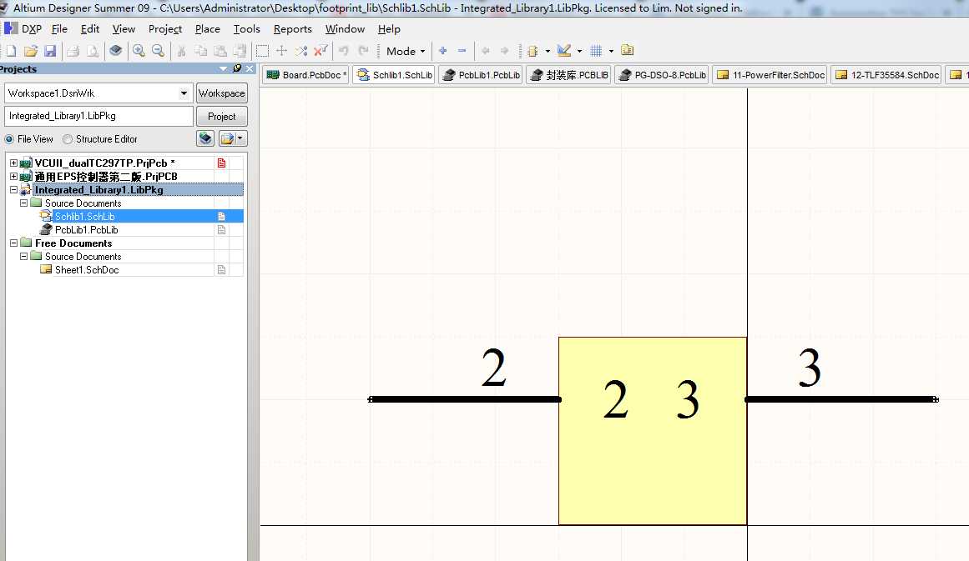Viewport: 969px width, 561px height.
Task: Click the drawing utilities pencil icon
Action: coord(563,51)
